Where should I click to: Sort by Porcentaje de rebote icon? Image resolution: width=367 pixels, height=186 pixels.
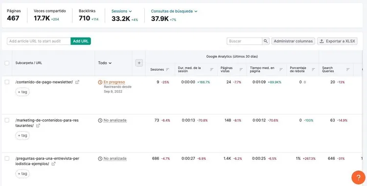[313, 69]
